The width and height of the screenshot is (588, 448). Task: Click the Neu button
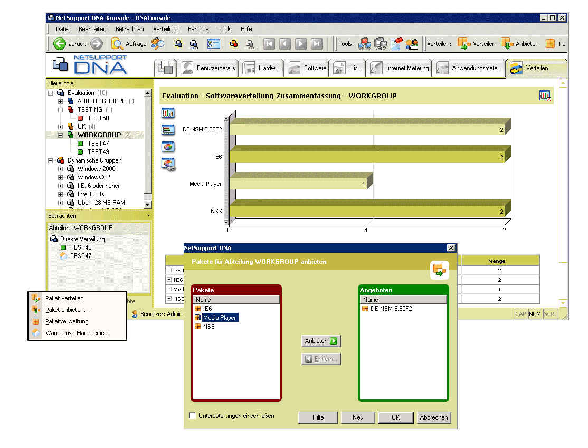358,417
